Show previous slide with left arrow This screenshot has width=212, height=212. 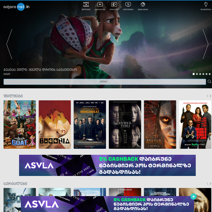point(9,44)
